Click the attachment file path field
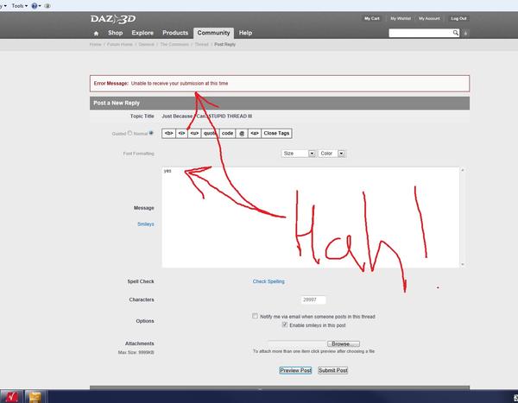The image size is (518, 403). click(297, 343)
